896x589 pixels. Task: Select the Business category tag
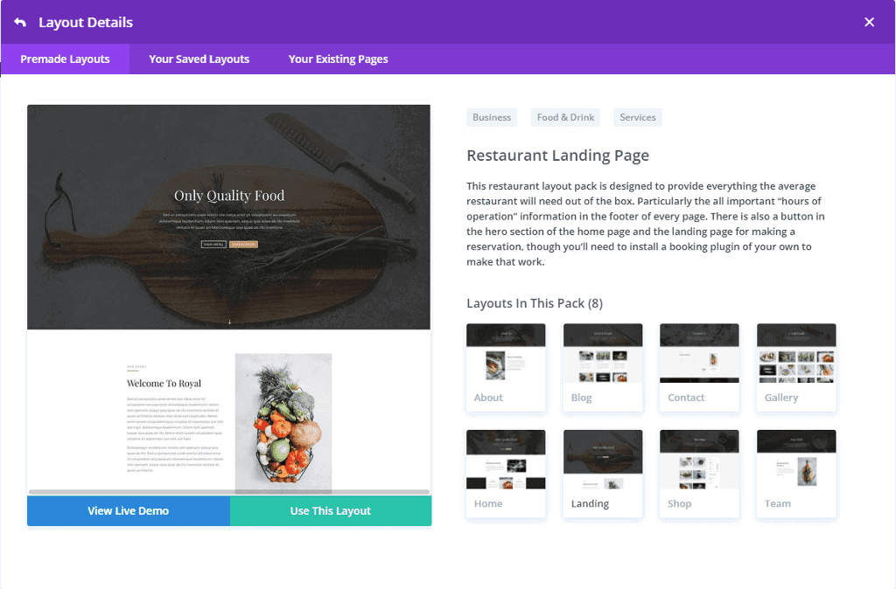(x=492, y=117)
